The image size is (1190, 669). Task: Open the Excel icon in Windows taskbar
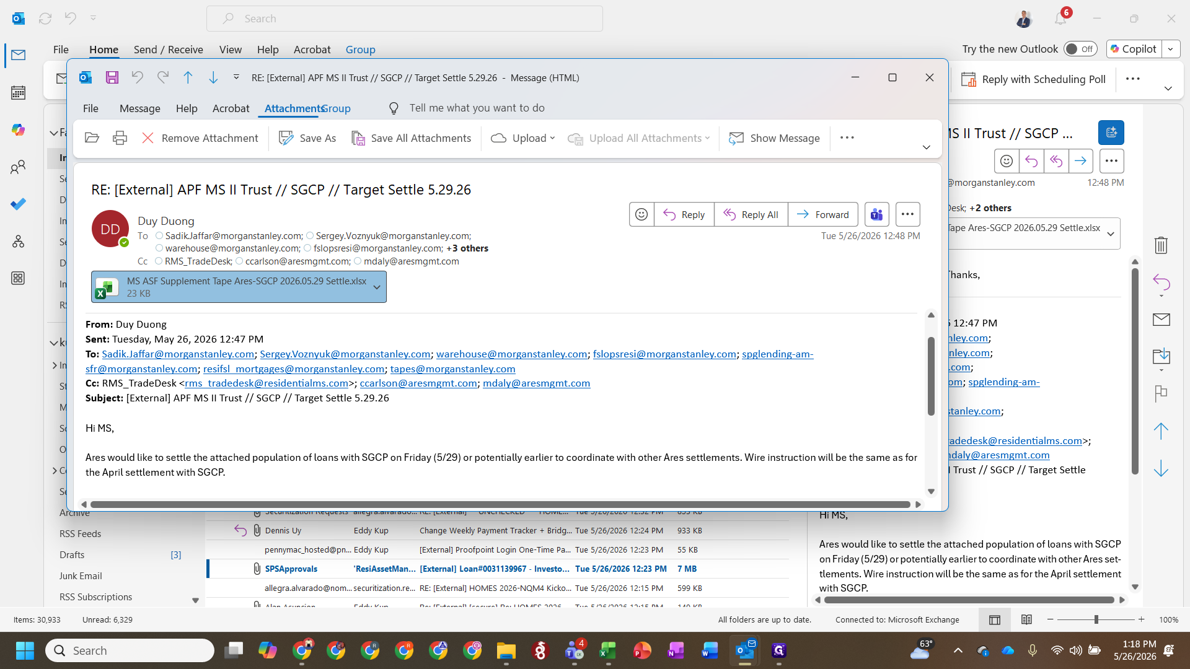click(608, 650)
